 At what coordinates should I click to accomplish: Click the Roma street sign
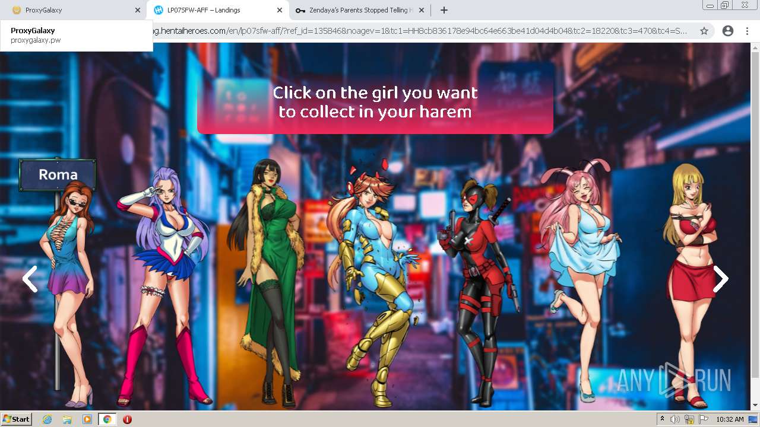coord(58,174)
